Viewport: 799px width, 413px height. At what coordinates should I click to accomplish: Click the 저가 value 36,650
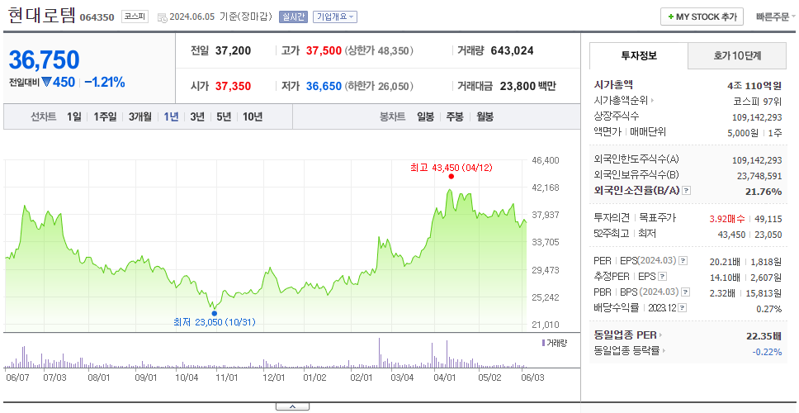[324, 86]
